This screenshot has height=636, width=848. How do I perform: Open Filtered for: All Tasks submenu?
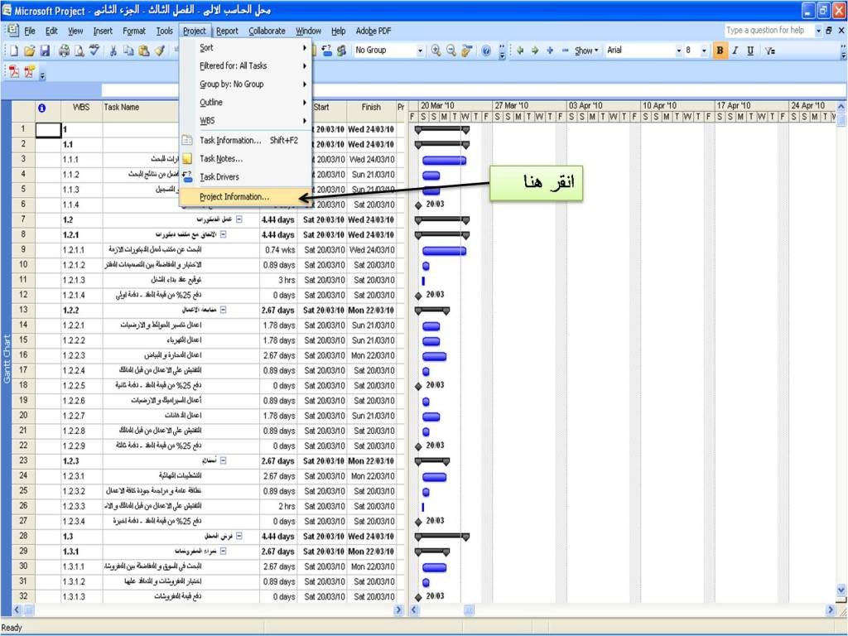point(246,66)
